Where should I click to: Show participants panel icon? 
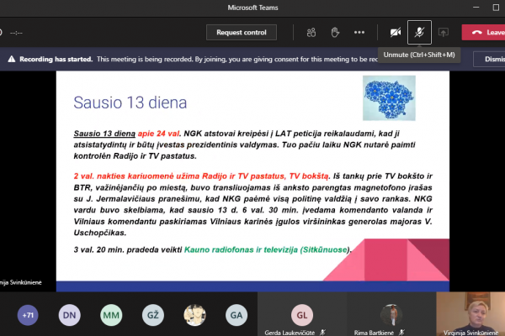click(x=311, y=33)
